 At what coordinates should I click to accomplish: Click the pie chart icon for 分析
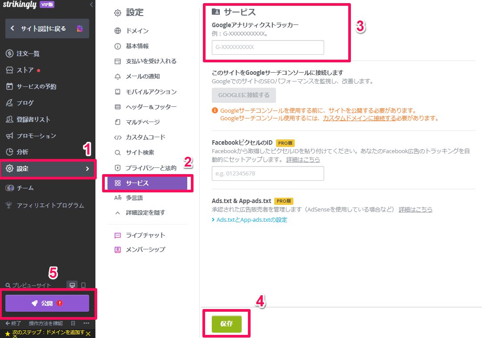(9, 152)
